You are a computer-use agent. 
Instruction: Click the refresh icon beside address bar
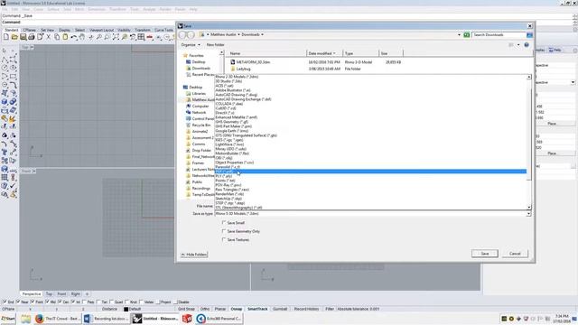tap(467, 34)
